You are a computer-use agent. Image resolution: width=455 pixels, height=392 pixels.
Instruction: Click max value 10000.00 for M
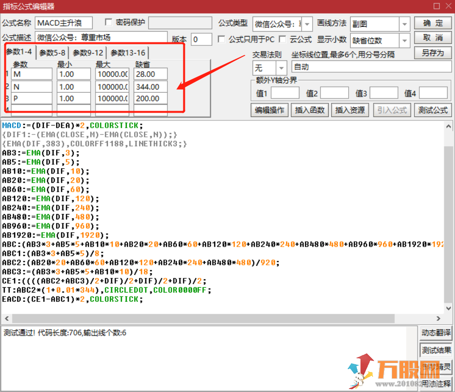click(x=112, y=74)
